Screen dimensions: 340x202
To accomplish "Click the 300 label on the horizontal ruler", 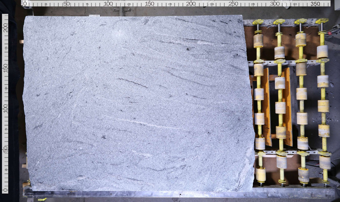I will click(275, 4).
